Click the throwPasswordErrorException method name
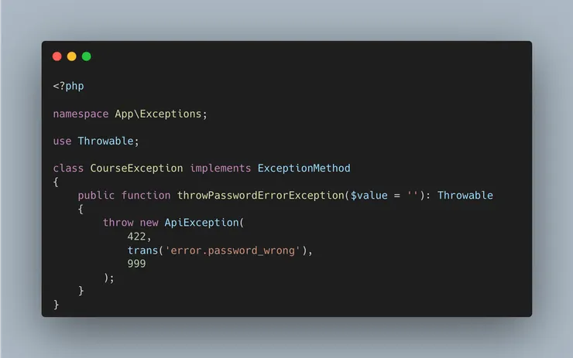573x358 pixels. (x=260, y=196)
